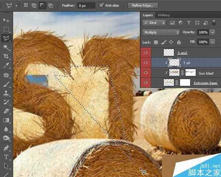Click the Feather value input field
This screenshot has width=221, height=177.
[87, 6]
